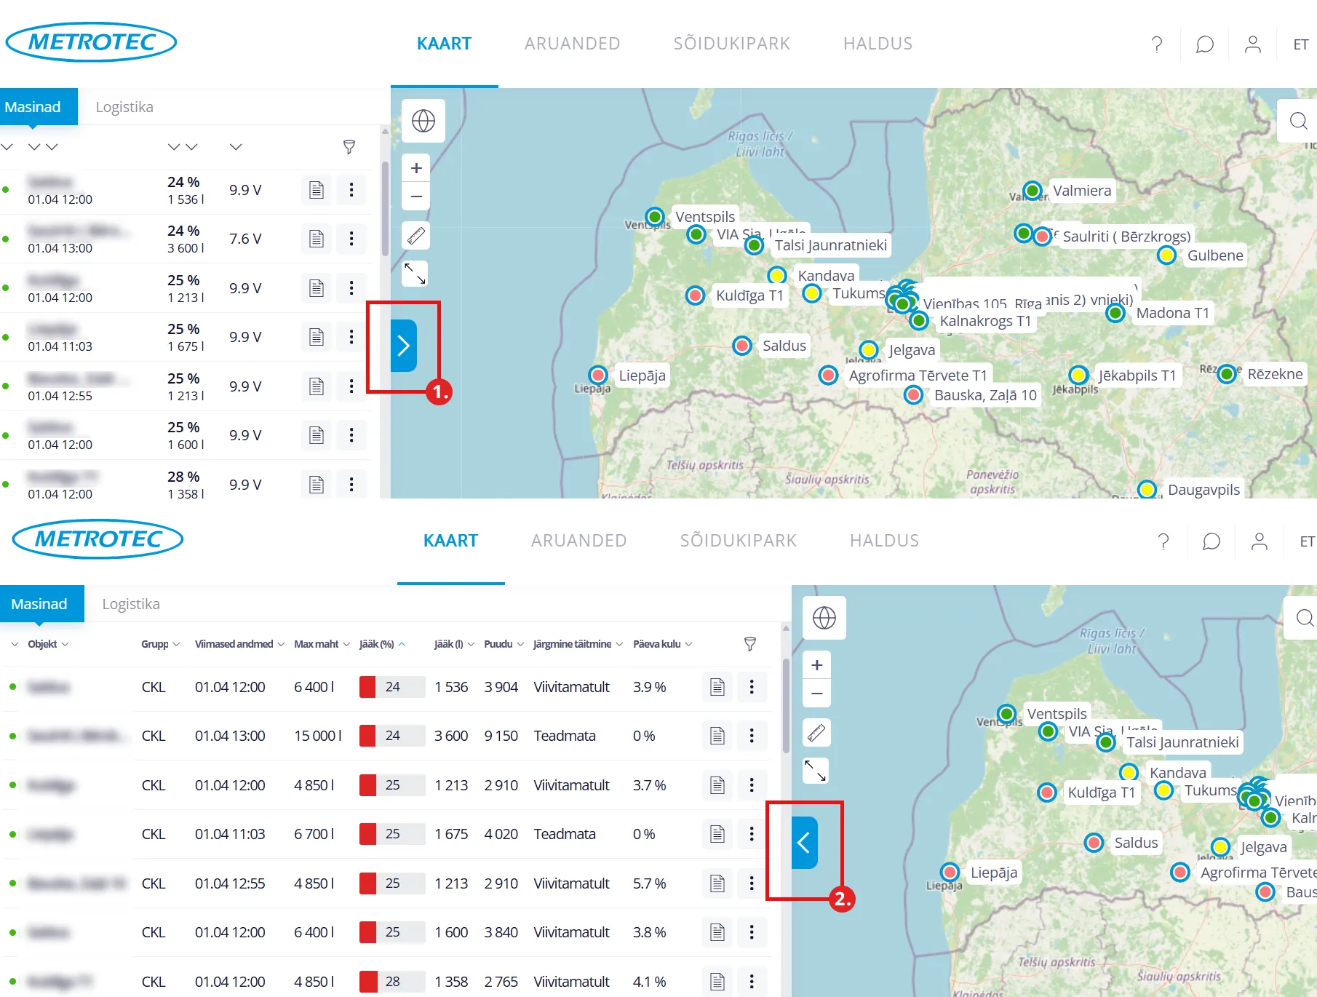The height and width of the screenshot is (997, 1317).
Task: Zoom out on the upper map
Action: 416,196
